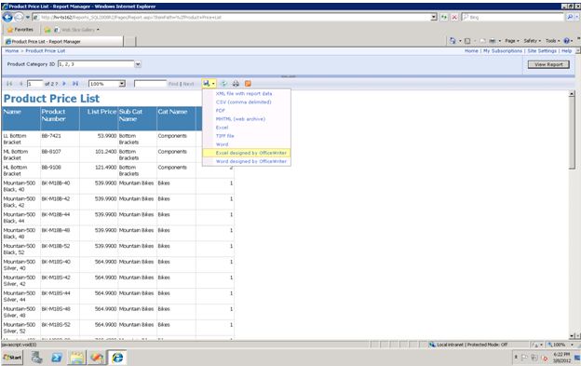581x366 pixels.
Task: Open the Favorites star button
Action: [20, 29]
